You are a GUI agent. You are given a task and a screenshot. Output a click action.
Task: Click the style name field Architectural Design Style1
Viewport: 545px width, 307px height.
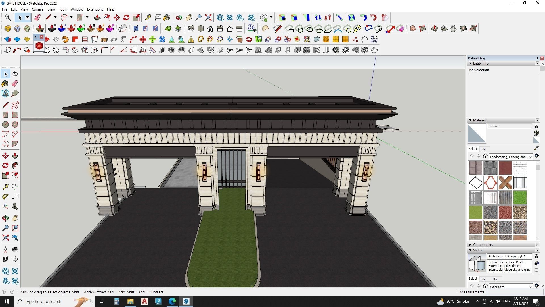pyautogui.click(x=510, y=256)
